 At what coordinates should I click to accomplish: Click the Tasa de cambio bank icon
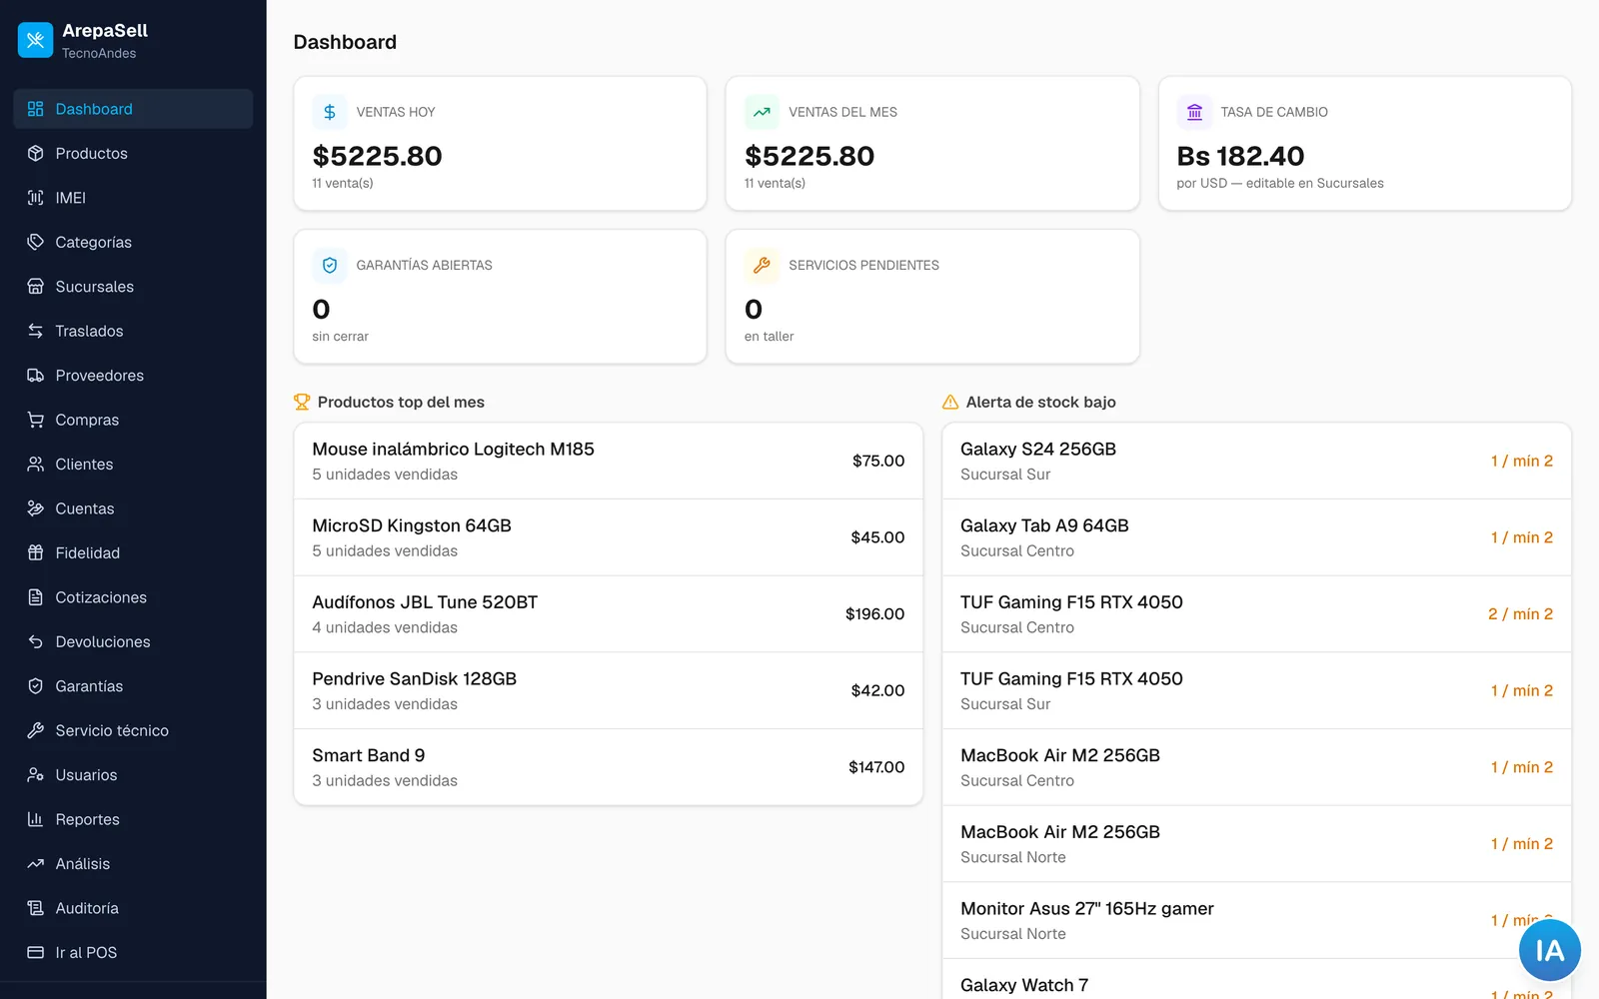pos(1194,112)
